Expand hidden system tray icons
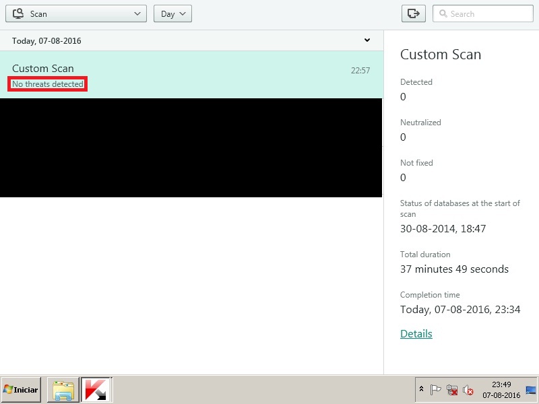The width and height of the screenshot is (539, 404). (x=422, y=389)
